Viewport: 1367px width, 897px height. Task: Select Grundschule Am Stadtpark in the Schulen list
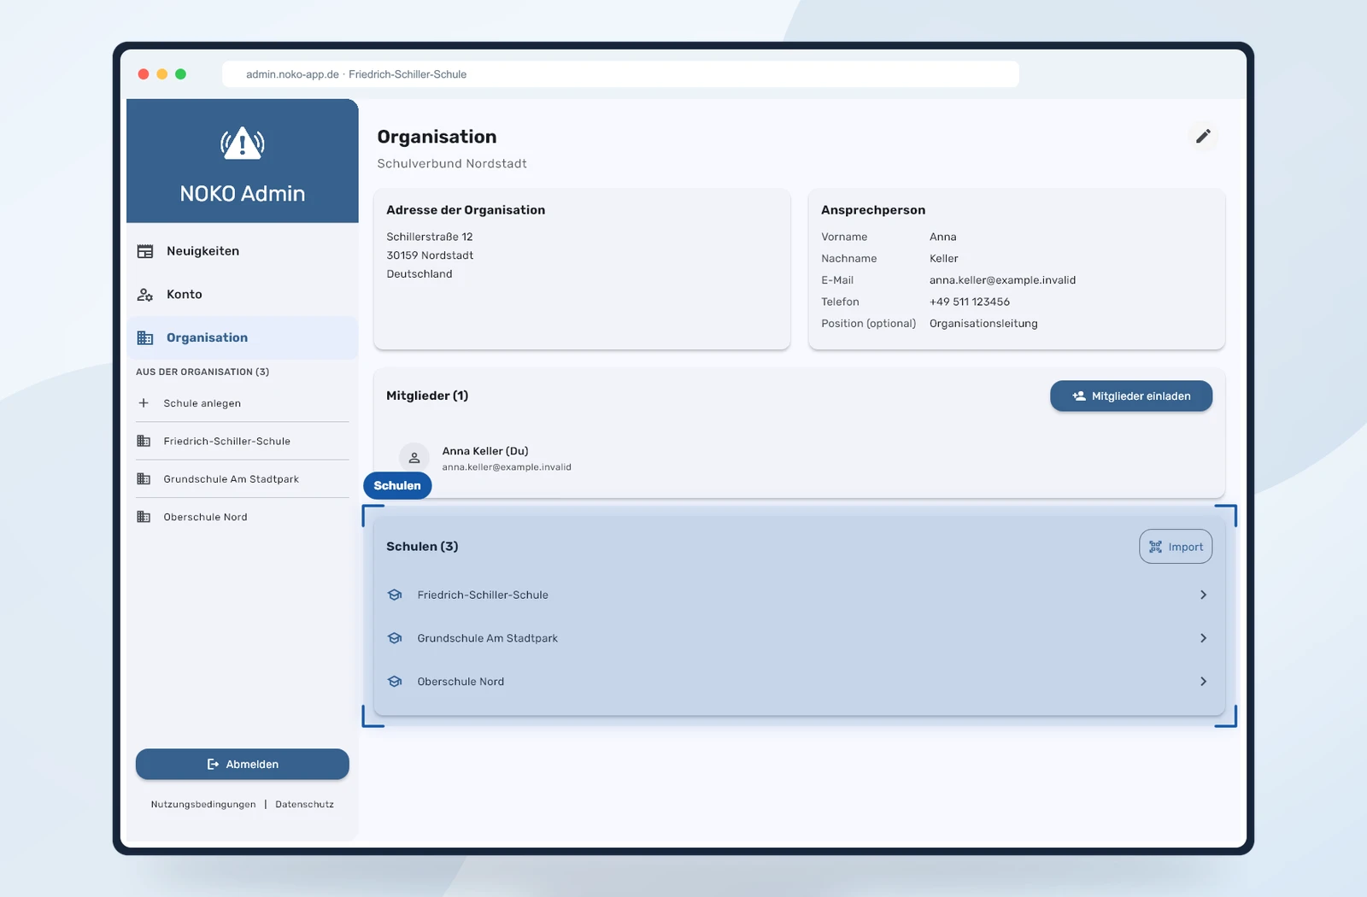tap(799, 638)
